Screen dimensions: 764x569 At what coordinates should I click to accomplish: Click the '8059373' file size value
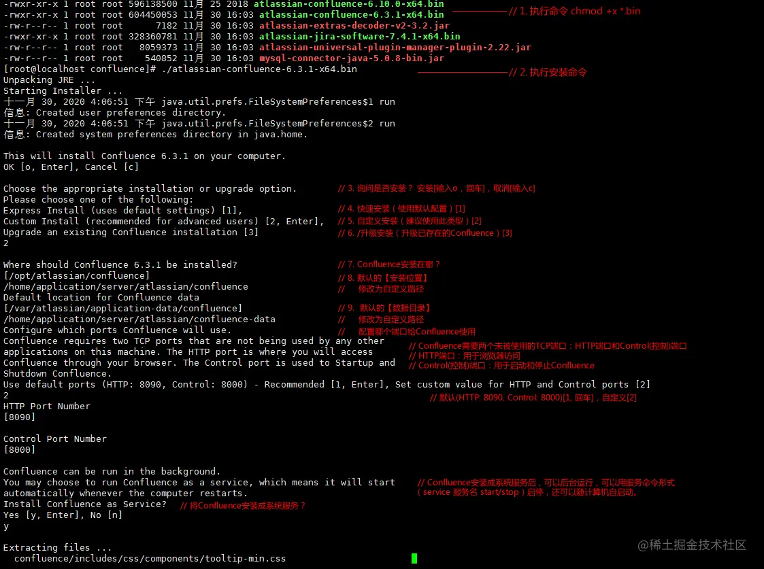[159, 47]
